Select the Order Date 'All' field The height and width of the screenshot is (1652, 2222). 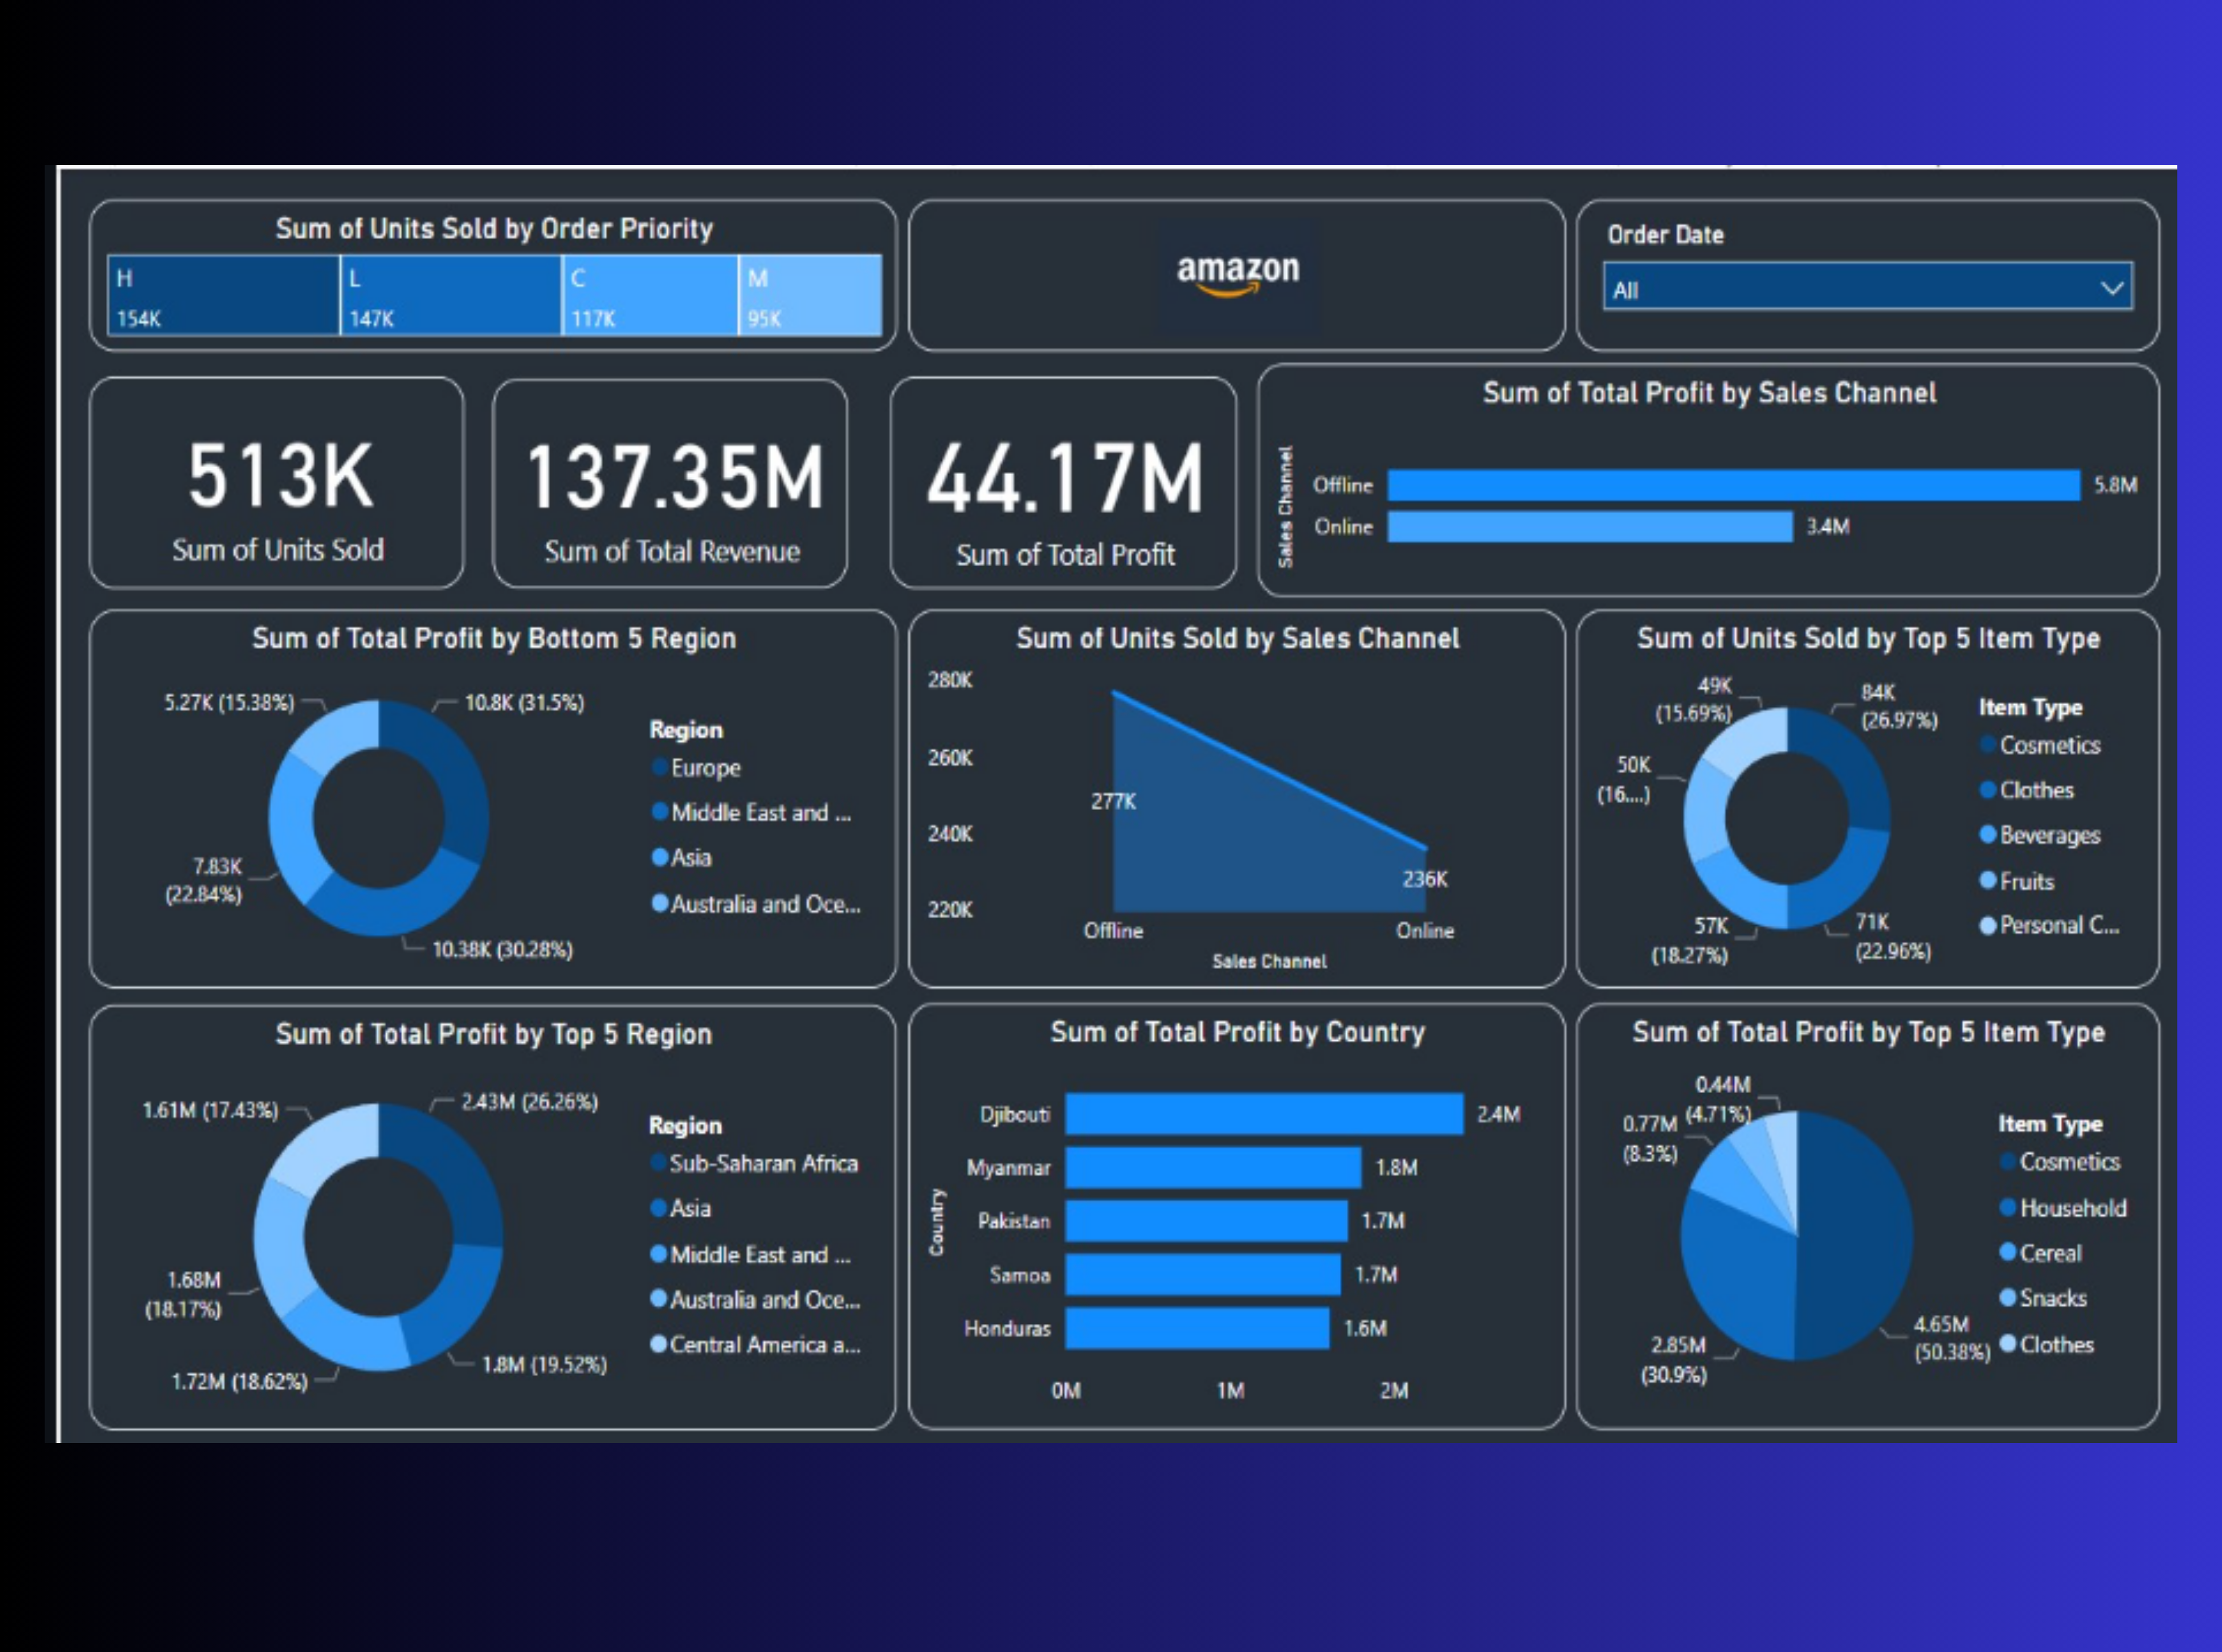1867,287
